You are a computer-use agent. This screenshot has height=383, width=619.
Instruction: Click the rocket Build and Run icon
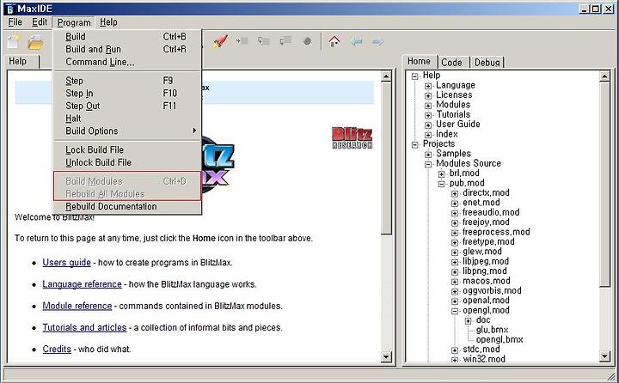pos(220,41)
